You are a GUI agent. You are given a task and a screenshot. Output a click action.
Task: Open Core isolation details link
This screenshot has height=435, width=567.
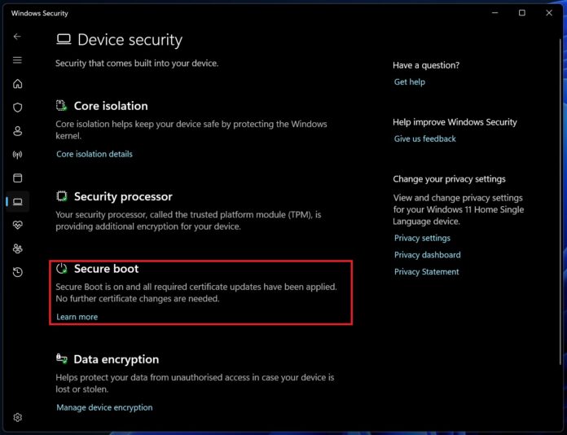tap(94, 154)
